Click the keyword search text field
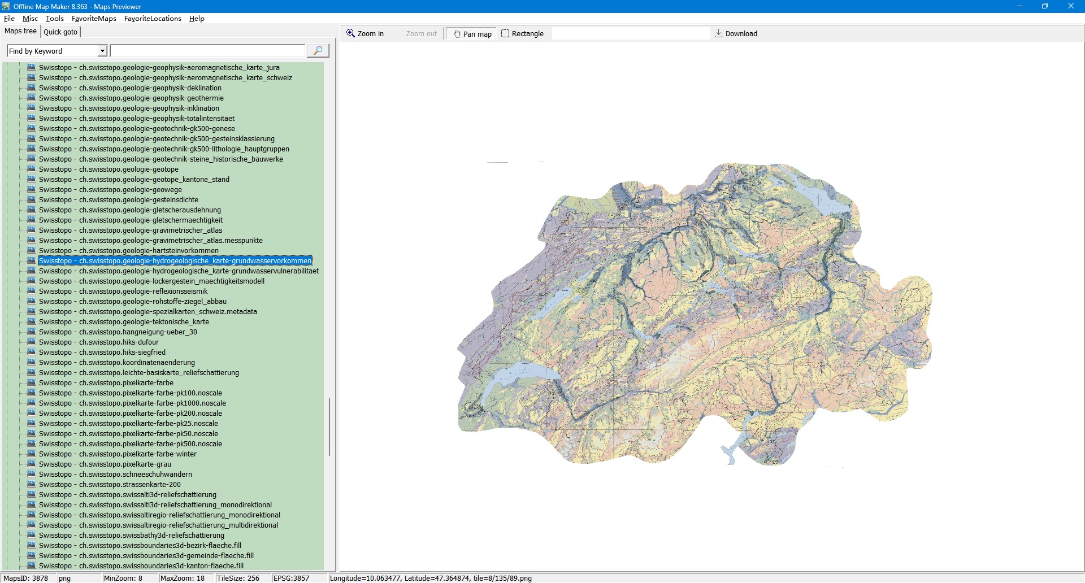 (x=207, y=51)
